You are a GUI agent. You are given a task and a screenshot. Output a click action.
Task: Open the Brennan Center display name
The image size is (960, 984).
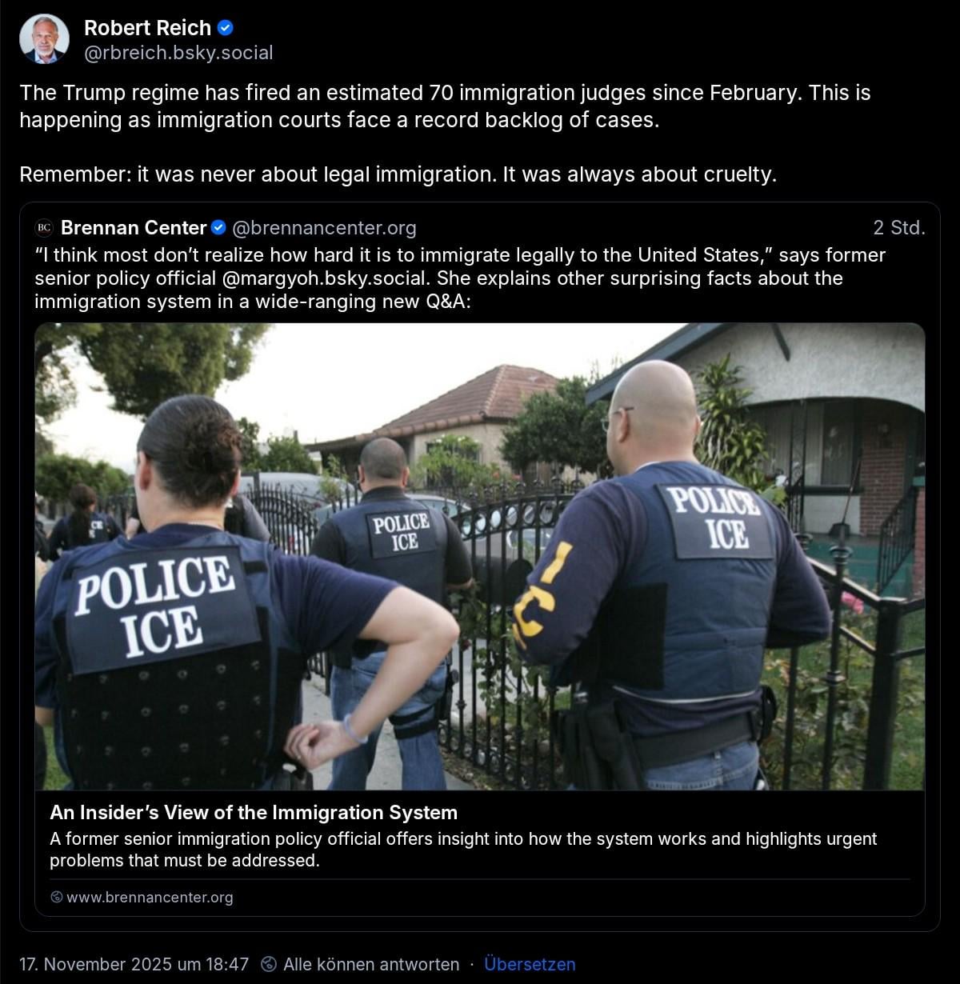(134, 228)
